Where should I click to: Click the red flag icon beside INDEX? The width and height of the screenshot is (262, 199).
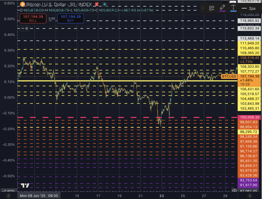pos(96,5)
